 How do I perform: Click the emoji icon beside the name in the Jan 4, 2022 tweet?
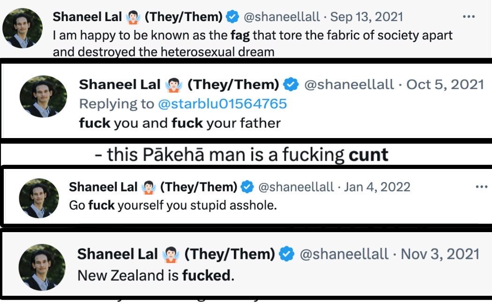click(149, 187)
